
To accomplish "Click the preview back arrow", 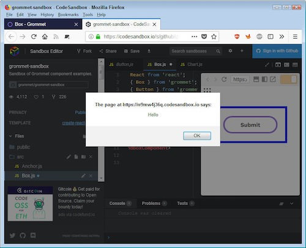I will (207, 80).
